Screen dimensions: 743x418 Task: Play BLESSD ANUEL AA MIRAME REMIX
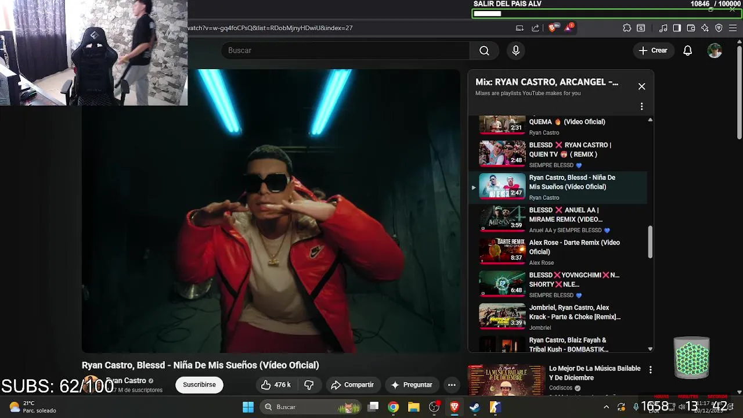pos(557,219)
